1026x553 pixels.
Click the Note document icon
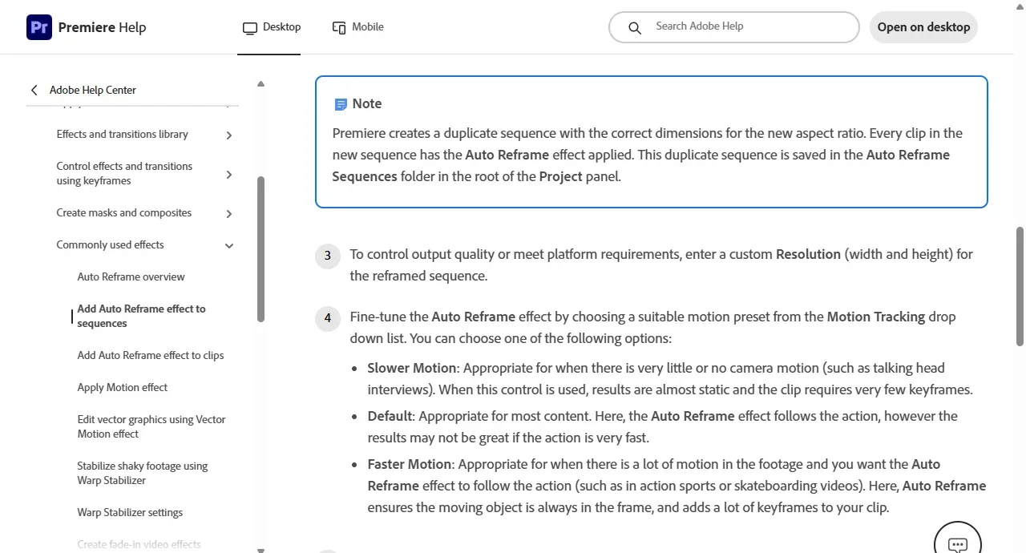(341, 104)
